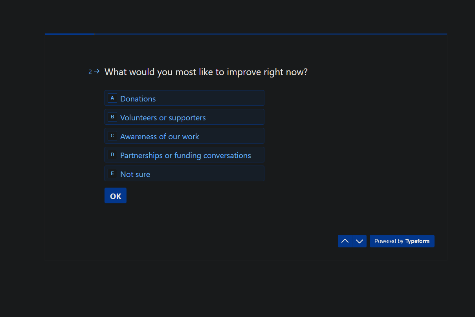Image resolution: width=475 pixels, height=317 pixels.
Task: Go to next question with down chevron
Action: tap(359, 241)
